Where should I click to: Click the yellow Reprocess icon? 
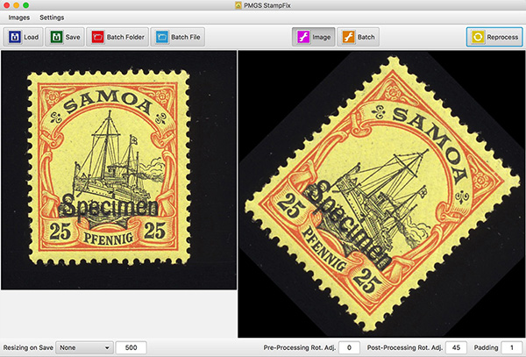(x=478, y=37)
